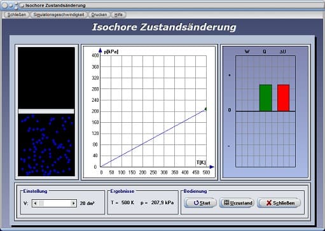Screen dimensions: 325x231
Task: Click the Schließen button in Bedienung
Action: [279, 203]
